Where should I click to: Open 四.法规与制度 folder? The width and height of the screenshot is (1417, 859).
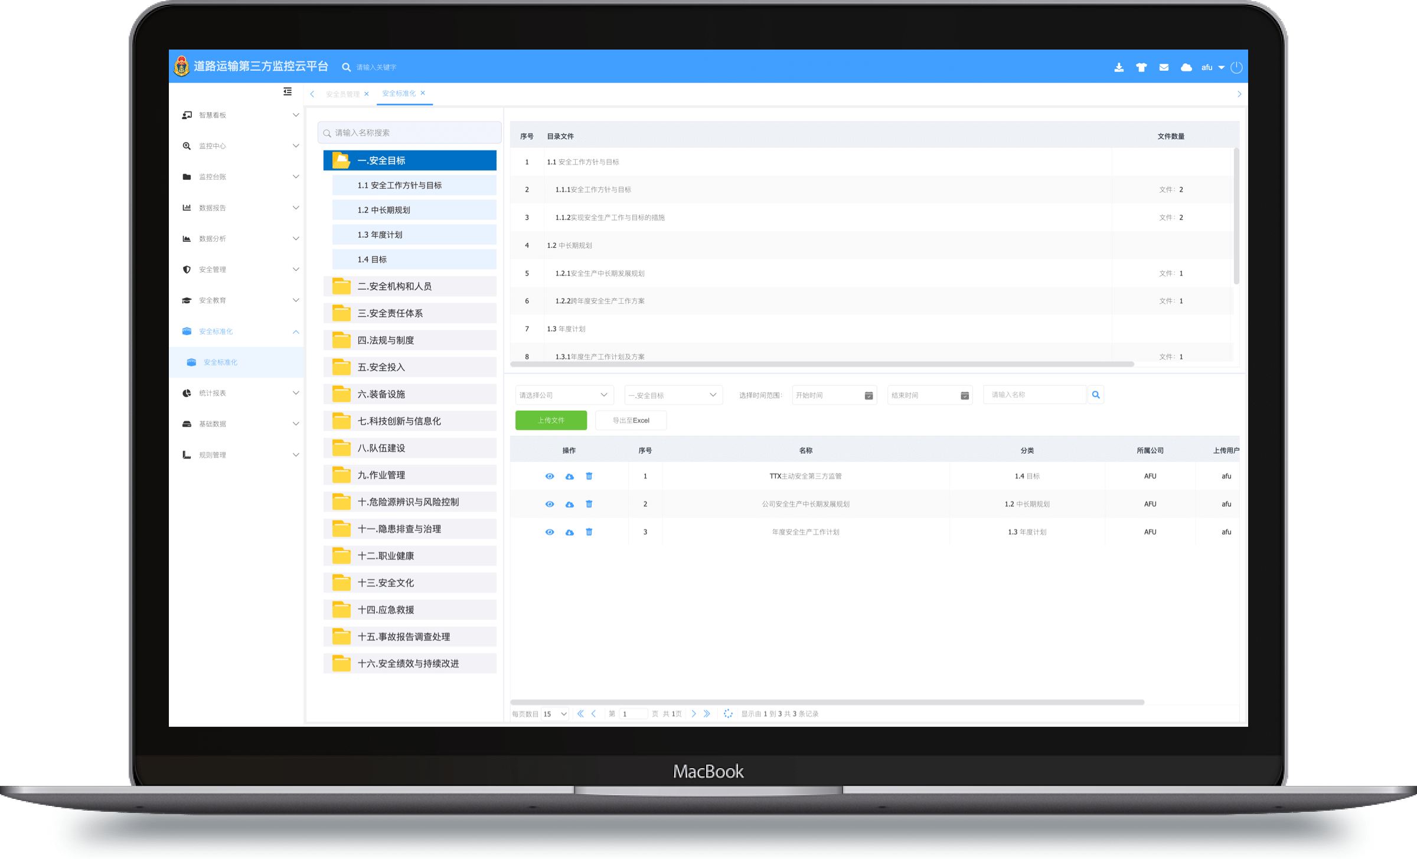coord(410,340)
